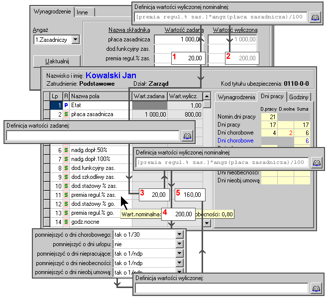329x298 pixels.
Task: Click Etat Wart.wylicz. cell 1,00
Action: 185,106
